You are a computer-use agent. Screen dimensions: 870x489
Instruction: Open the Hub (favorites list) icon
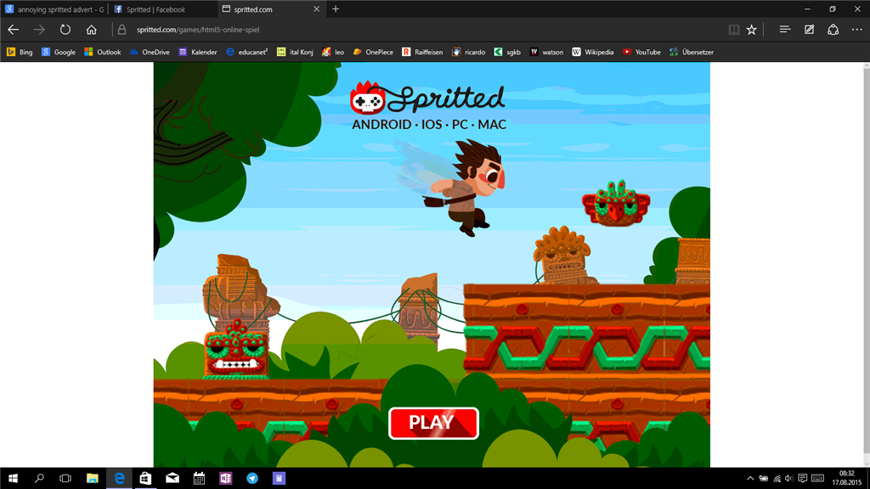point(784,30)
